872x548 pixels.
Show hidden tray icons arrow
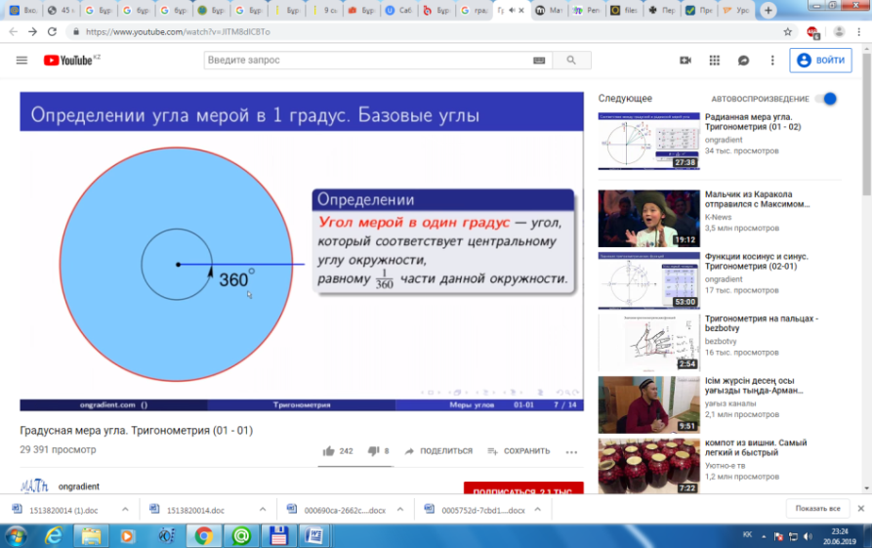pos(764,536)
